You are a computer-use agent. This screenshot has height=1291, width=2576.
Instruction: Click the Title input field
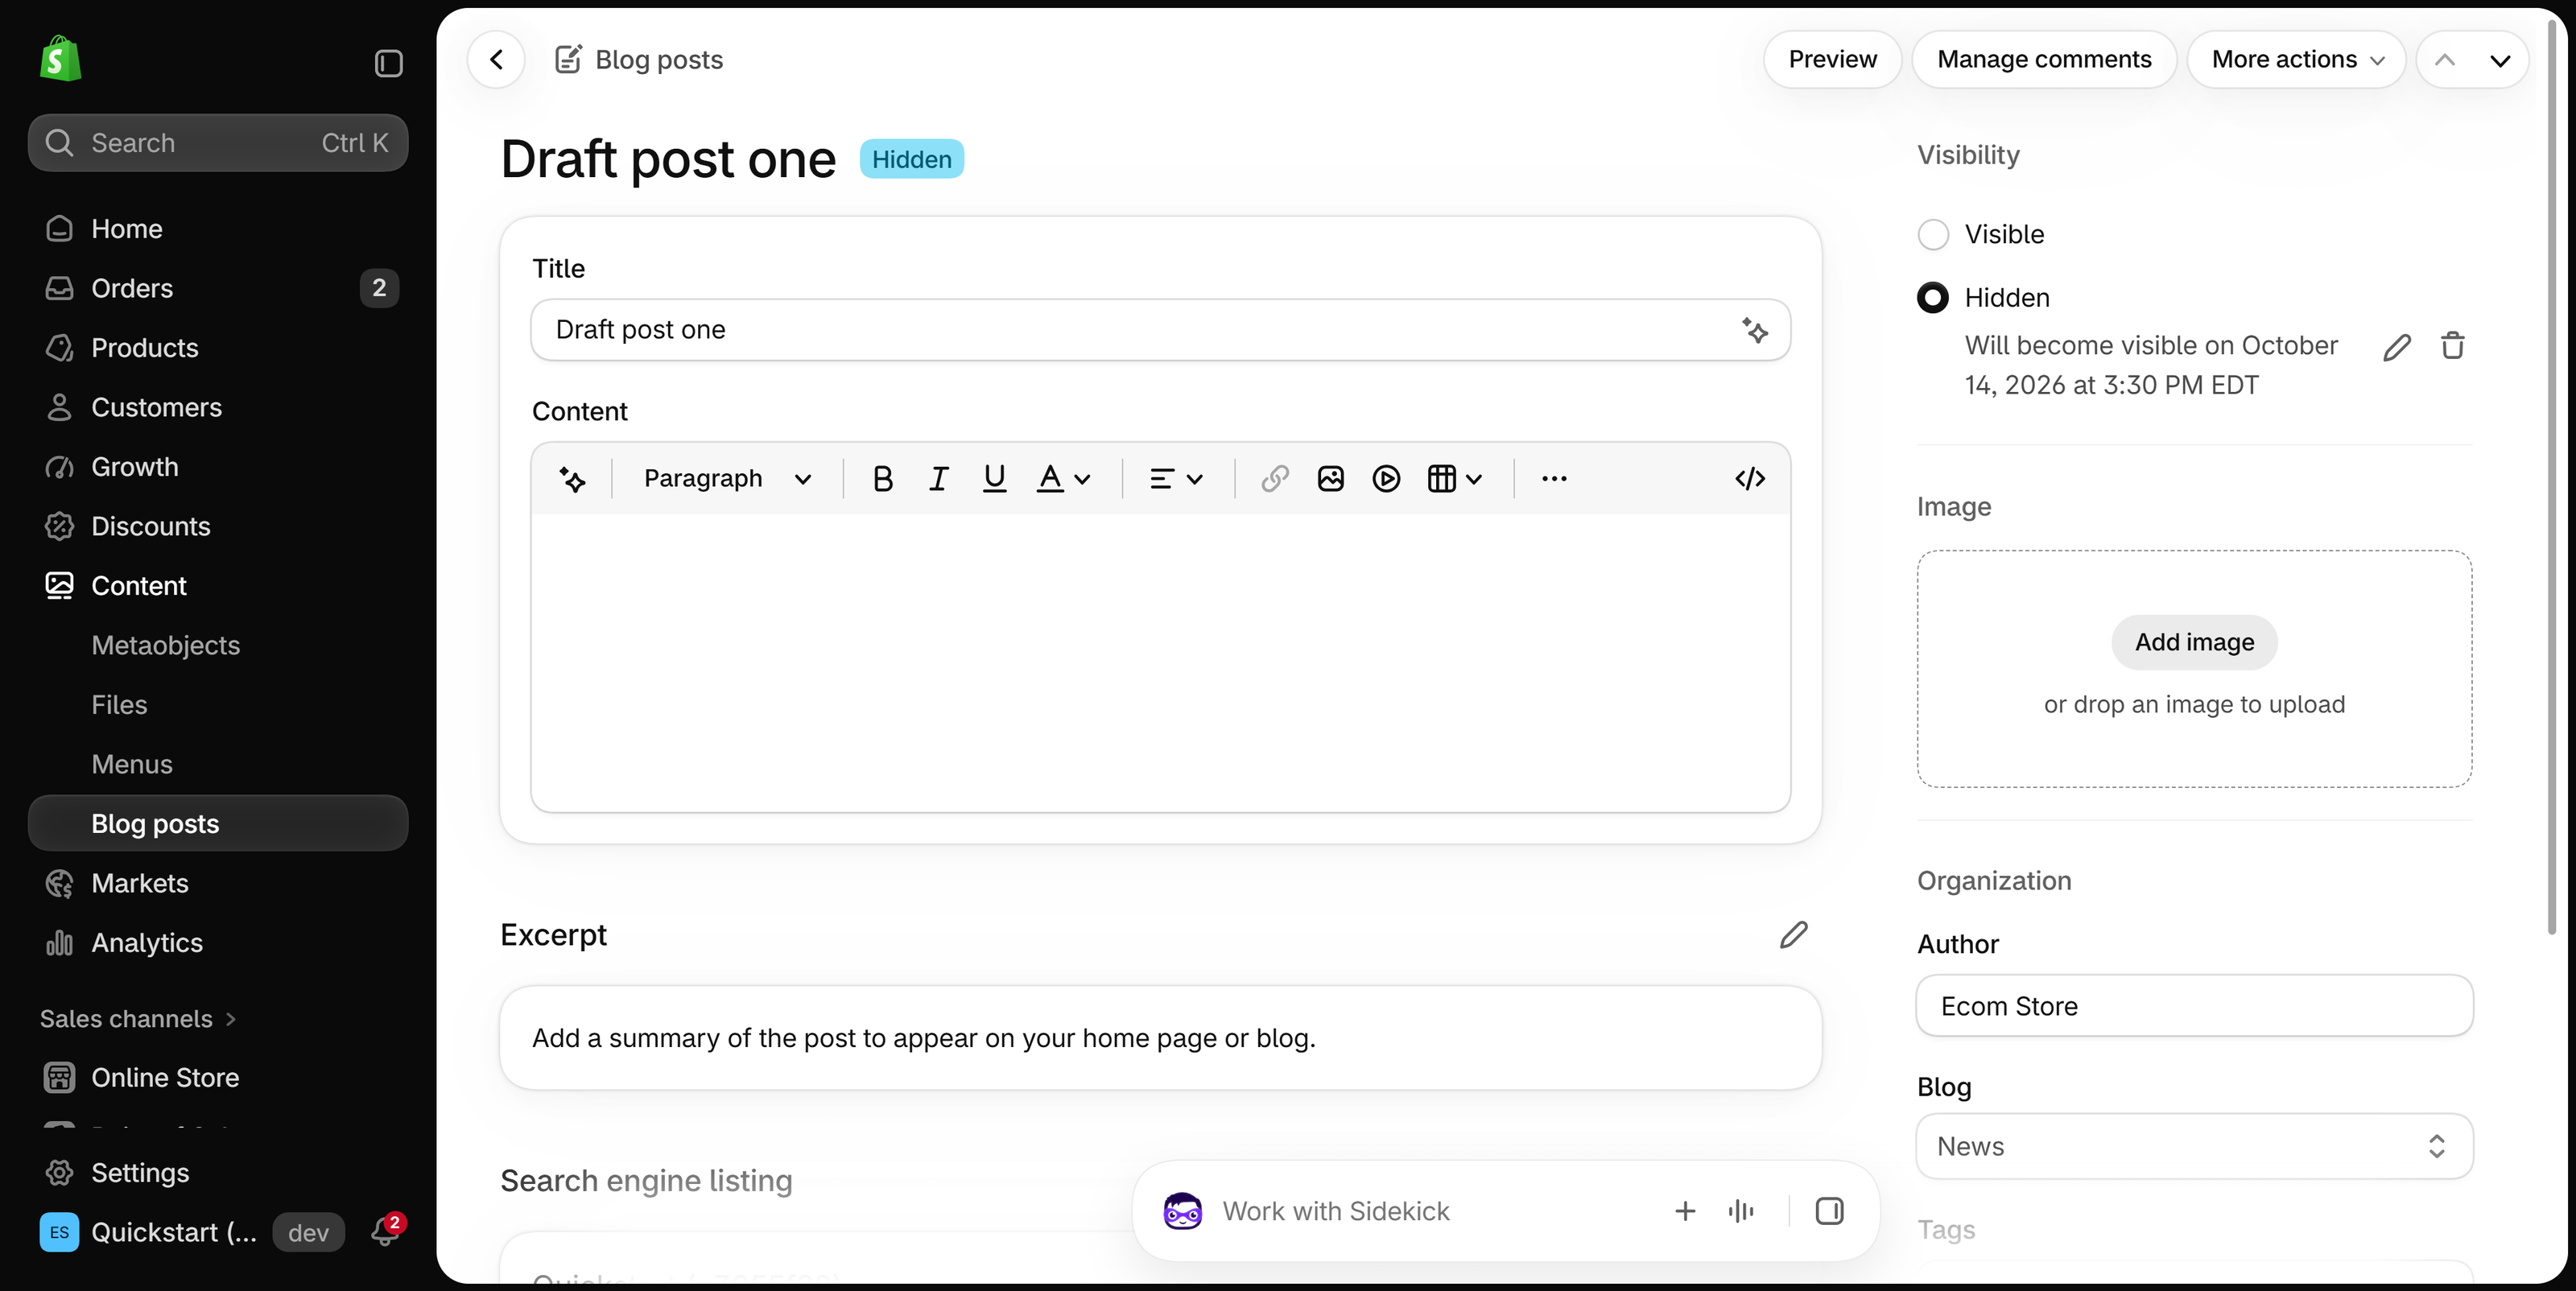point(1160,330)
